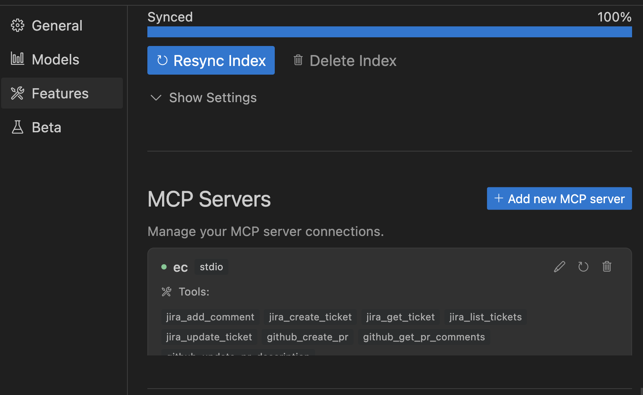
Task: Switch to the Models section
Action: click(55, 59)
